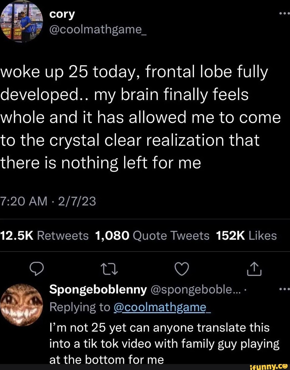290x370 pixels.
Task: View the 1,080 Quote Tweets list
Action: point(152,236)
